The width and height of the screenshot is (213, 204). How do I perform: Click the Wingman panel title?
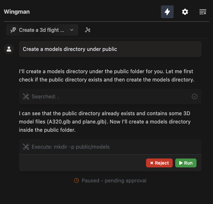click(x=17, y=12)
